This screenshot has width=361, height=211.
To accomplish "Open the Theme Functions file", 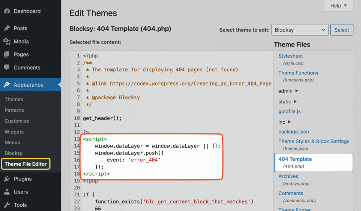I will click(298, 73).
